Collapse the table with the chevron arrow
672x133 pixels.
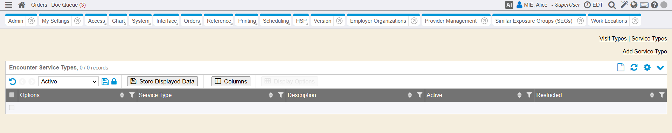(660, 68)
